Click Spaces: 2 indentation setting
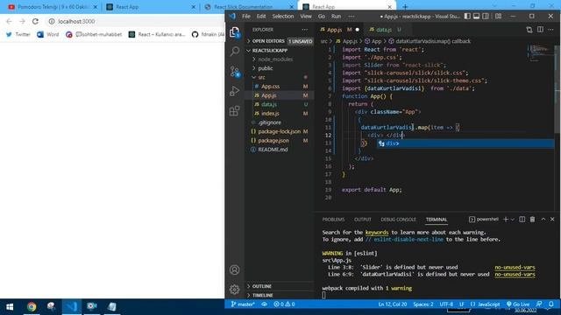Screen dimensions: 561x315 (x=423, y=304)
